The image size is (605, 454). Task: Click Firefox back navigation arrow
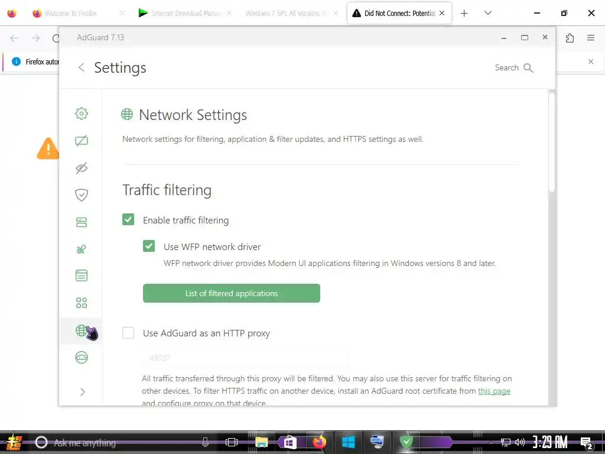tap(14, 38)
